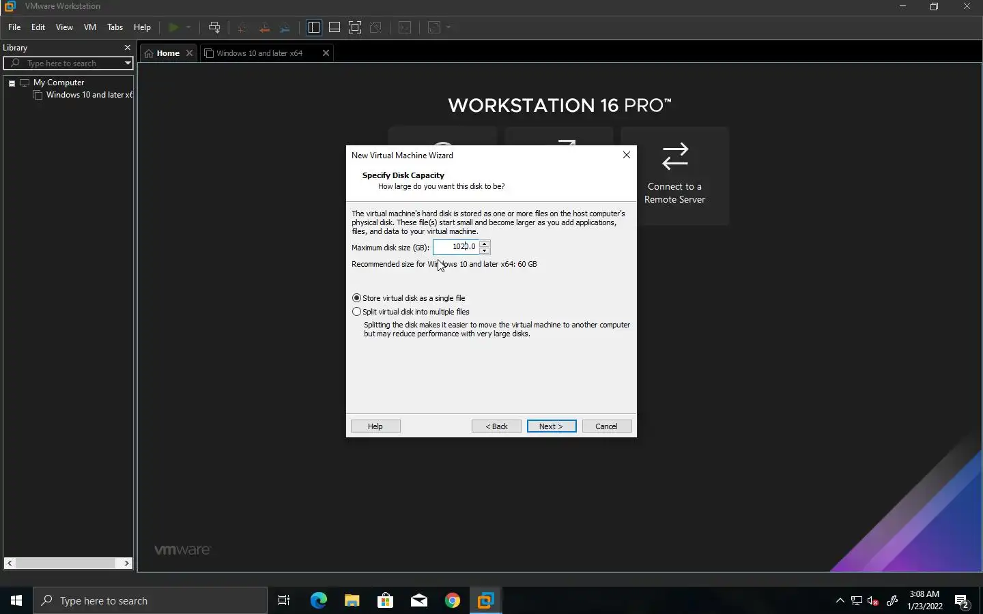Open Microsoft Store from the taskbar
The height and width of the screenshot is (614, 983).
[x=385, y=600]
